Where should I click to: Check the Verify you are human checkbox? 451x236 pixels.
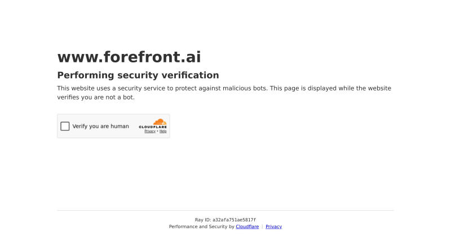(65, 126)
